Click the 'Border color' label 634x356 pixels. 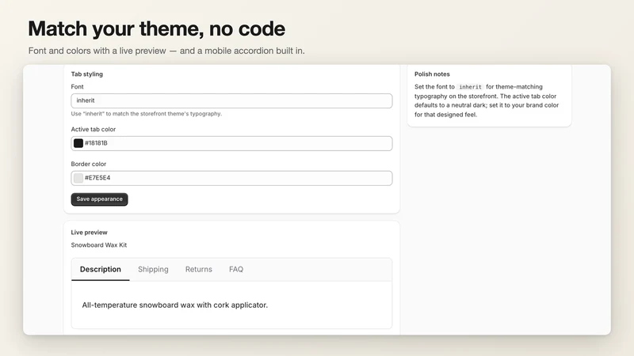[89, 164]
